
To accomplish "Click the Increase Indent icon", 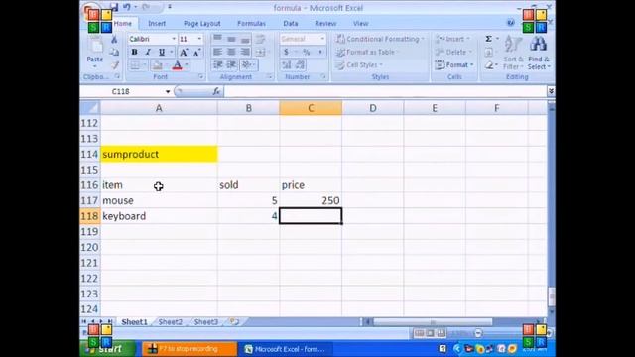I will (x=231, y=65).
